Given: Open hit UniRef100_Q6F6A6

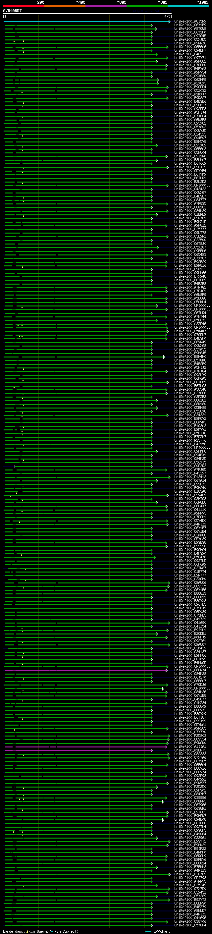Looking at the screenshot, I should 190,47.
